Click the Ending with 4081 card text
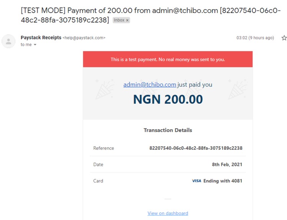This screenshot has width=287, height=220. pyautogui.click(x=223, y=181)
